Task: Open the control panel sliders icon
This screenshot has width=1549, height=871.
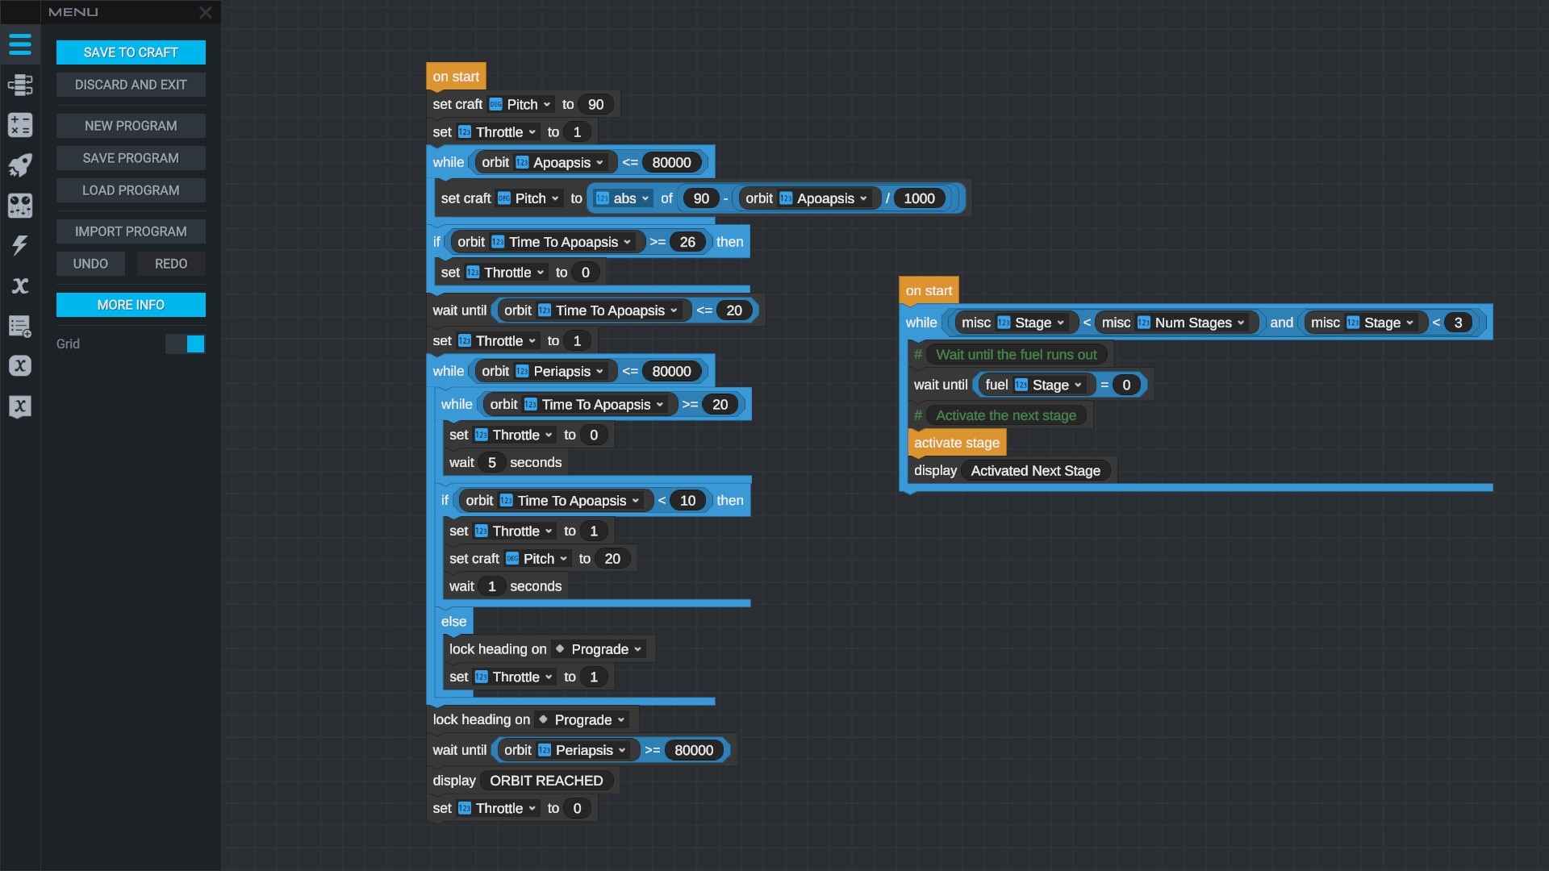Action: coord(20,206)
